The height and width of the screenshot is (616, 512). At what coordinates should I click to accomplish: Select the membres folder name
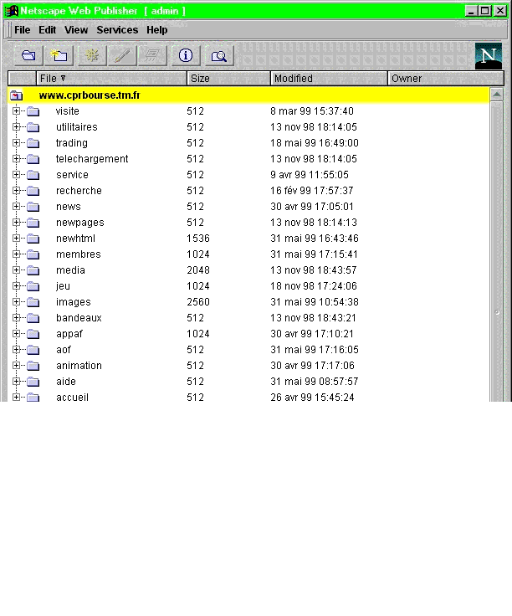[79, 254]
